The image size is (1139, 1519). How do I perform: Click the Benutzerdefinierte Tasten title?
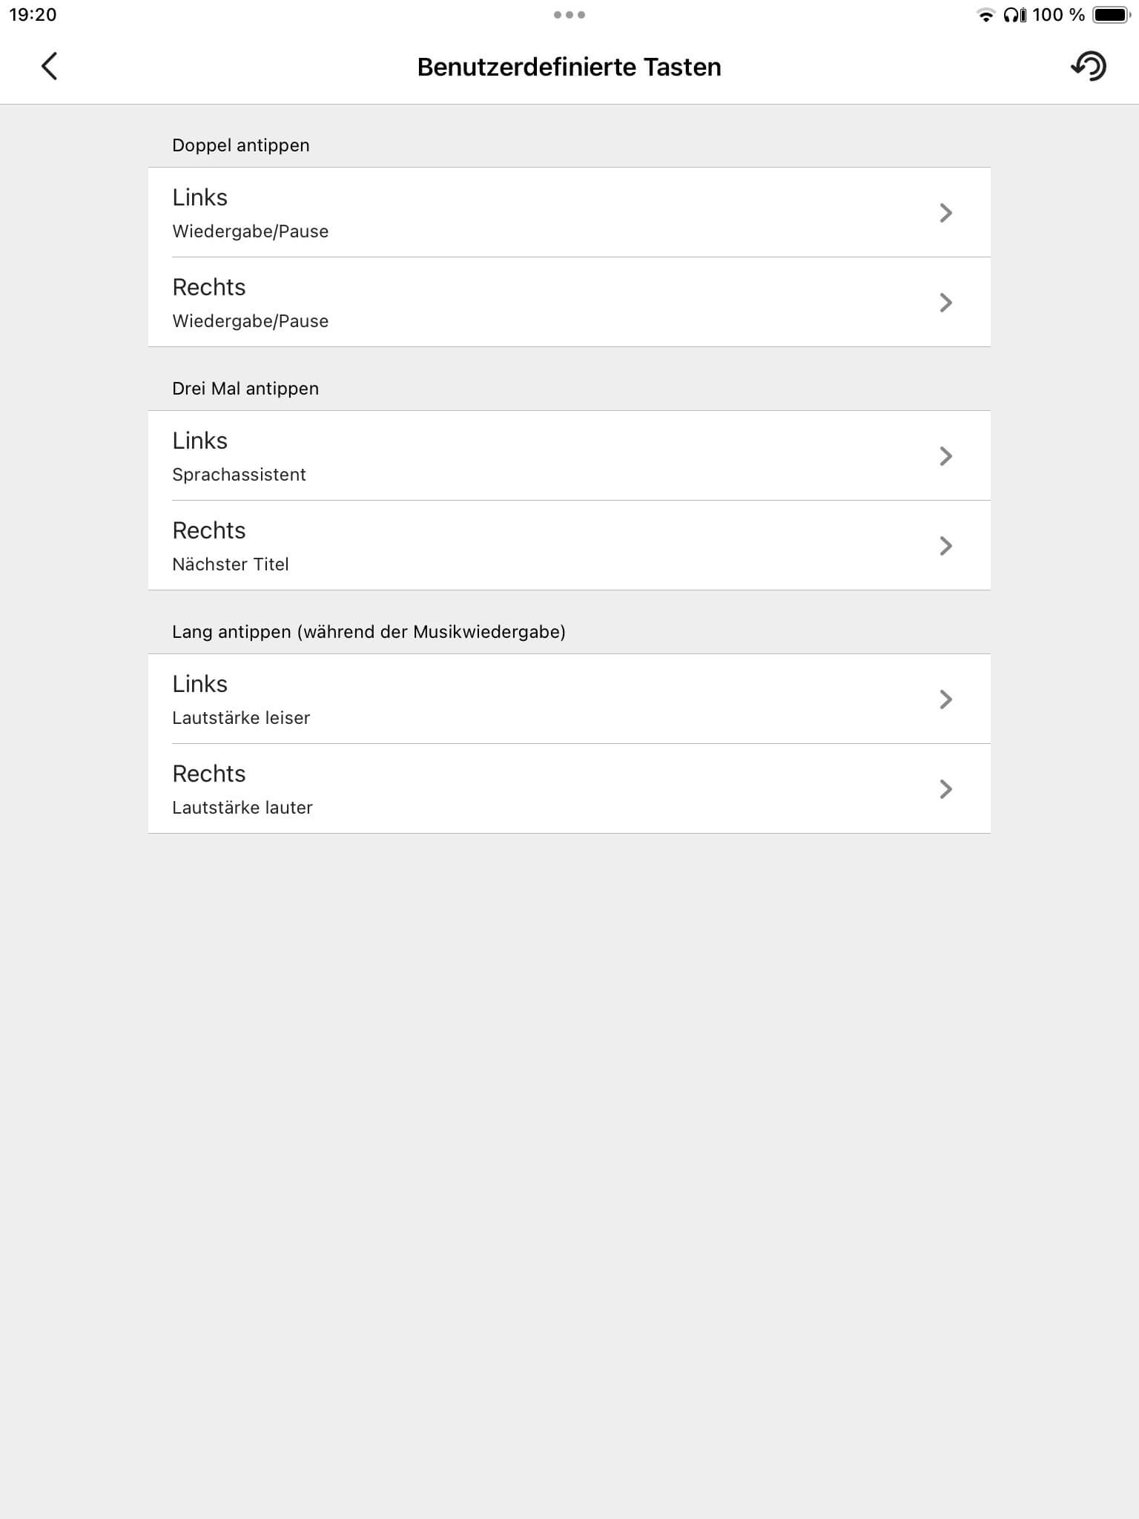[x=569, y=67]
